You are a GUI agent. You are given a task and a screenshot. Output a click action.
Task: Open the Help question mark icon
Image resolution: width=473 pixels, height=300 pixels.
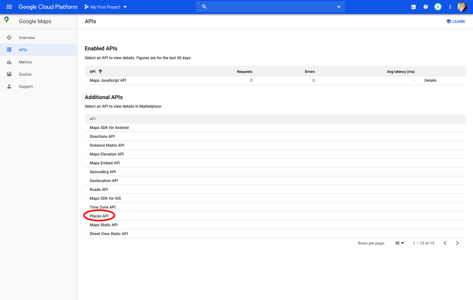(425, 6)
